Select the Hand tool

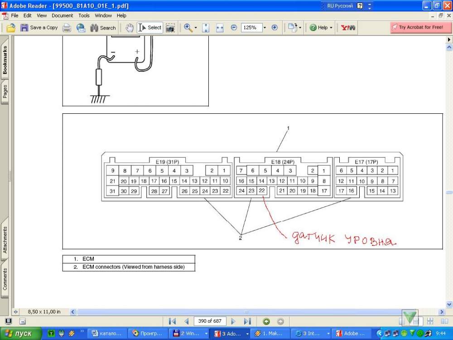click(130, 28)
